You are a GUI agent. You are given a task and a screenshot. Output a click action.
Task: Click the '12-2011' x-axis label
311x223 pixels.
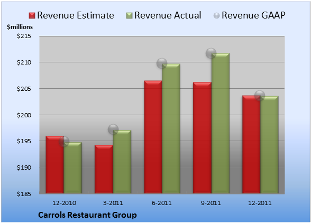coord(260,203)
